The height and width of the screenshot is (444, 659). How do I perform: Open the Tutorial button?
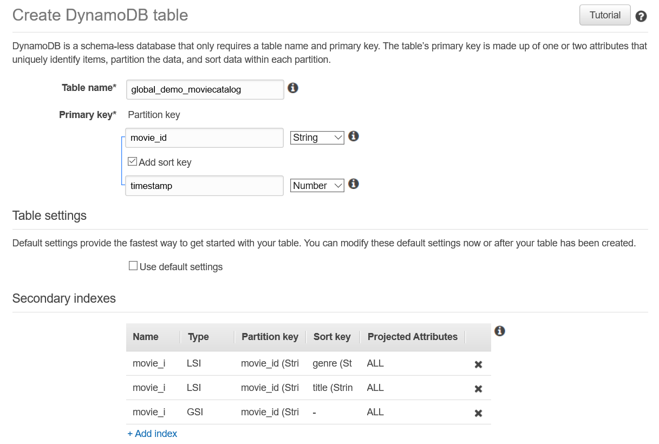point(605,15)
